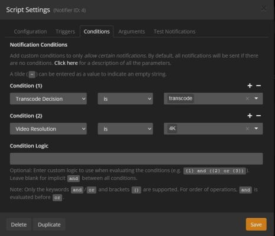Add a condition after Condition {1}

point(250,86)
